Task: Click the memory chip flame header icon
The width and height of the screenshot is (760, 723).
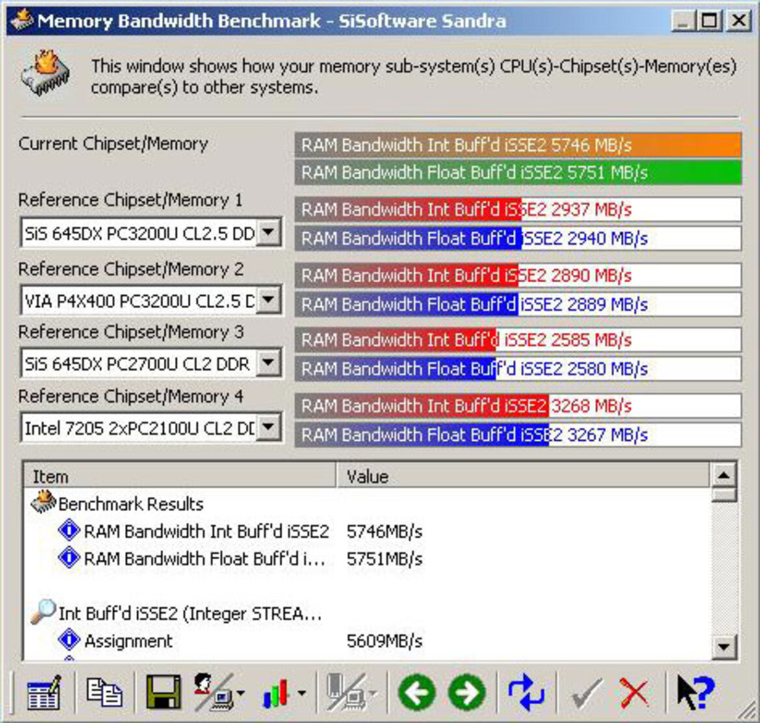Action: 45,73
